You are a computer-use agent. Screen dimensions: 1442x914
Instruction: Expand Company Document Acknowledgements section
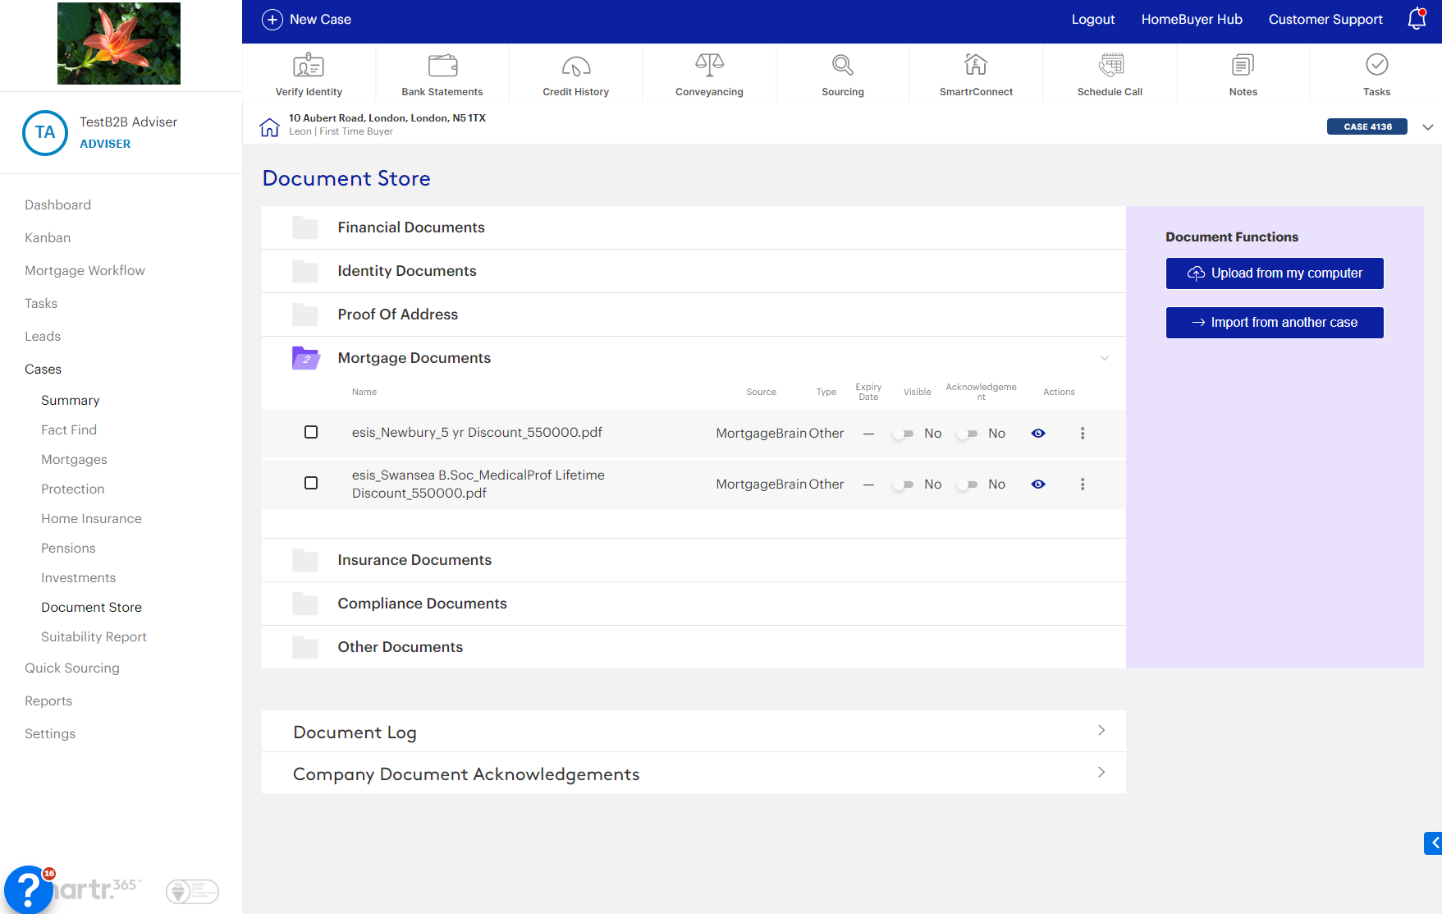(x=694, y=773)
